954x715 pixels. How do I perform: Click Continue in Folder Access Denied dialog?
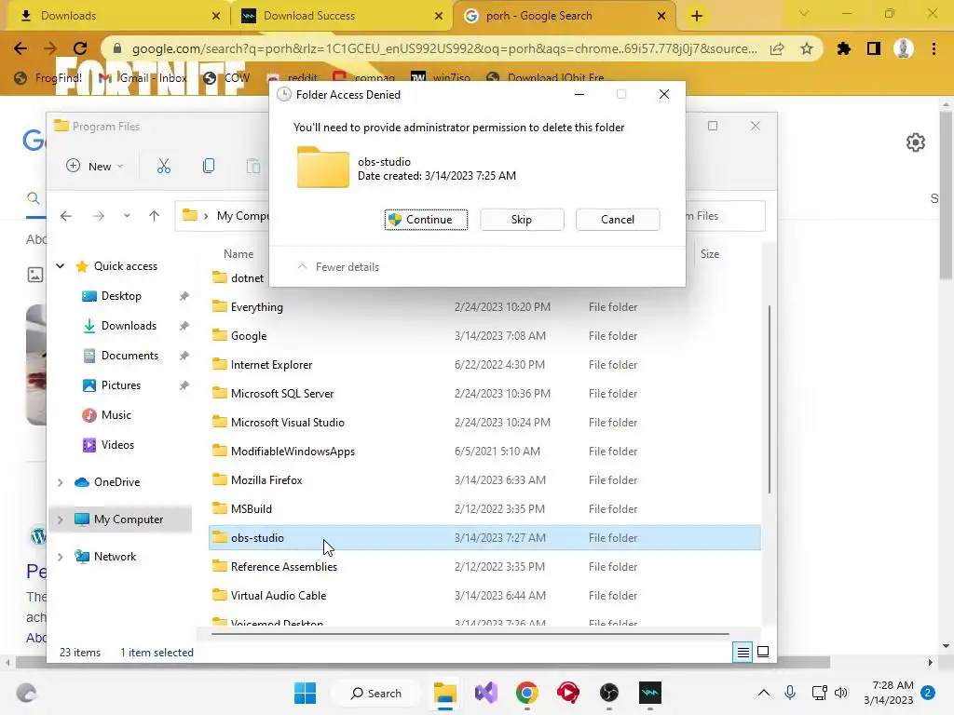(426, 220)
